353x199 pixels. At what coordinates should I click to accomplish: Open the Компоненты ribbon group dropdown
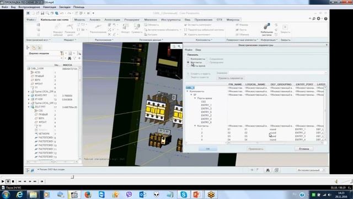204,40
